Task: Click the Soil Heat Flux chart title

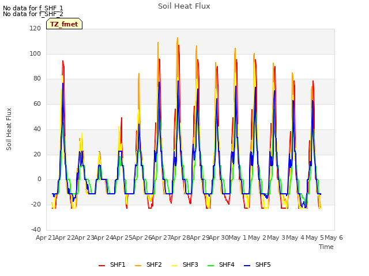Action: (184, 6)
